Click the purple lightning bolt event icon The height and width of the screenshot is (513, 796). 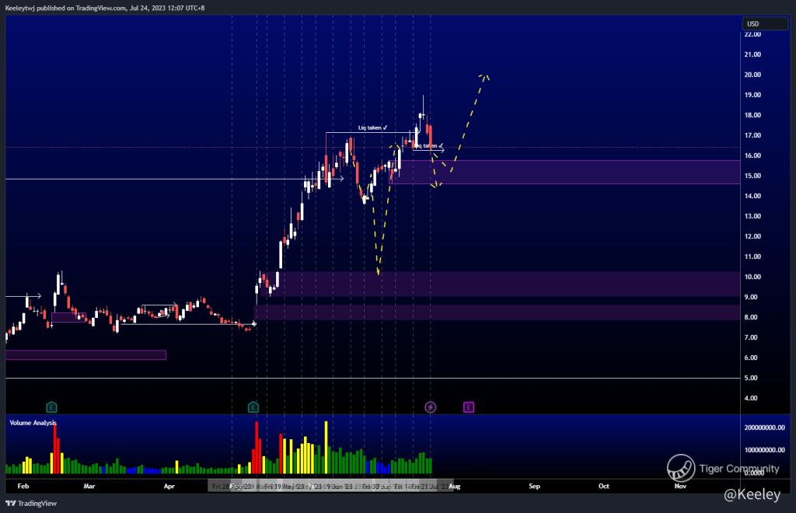[x=431, y=407]
